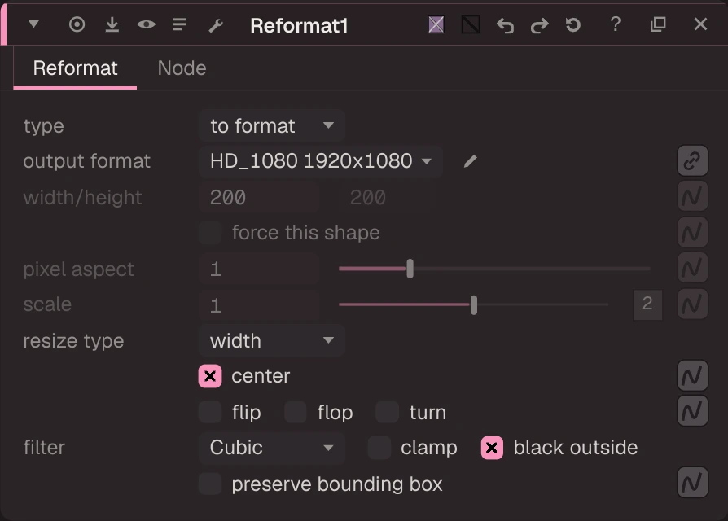Open the output format HD_1080 dropdown
Screen dimensions: 728x521
point(320,161)
